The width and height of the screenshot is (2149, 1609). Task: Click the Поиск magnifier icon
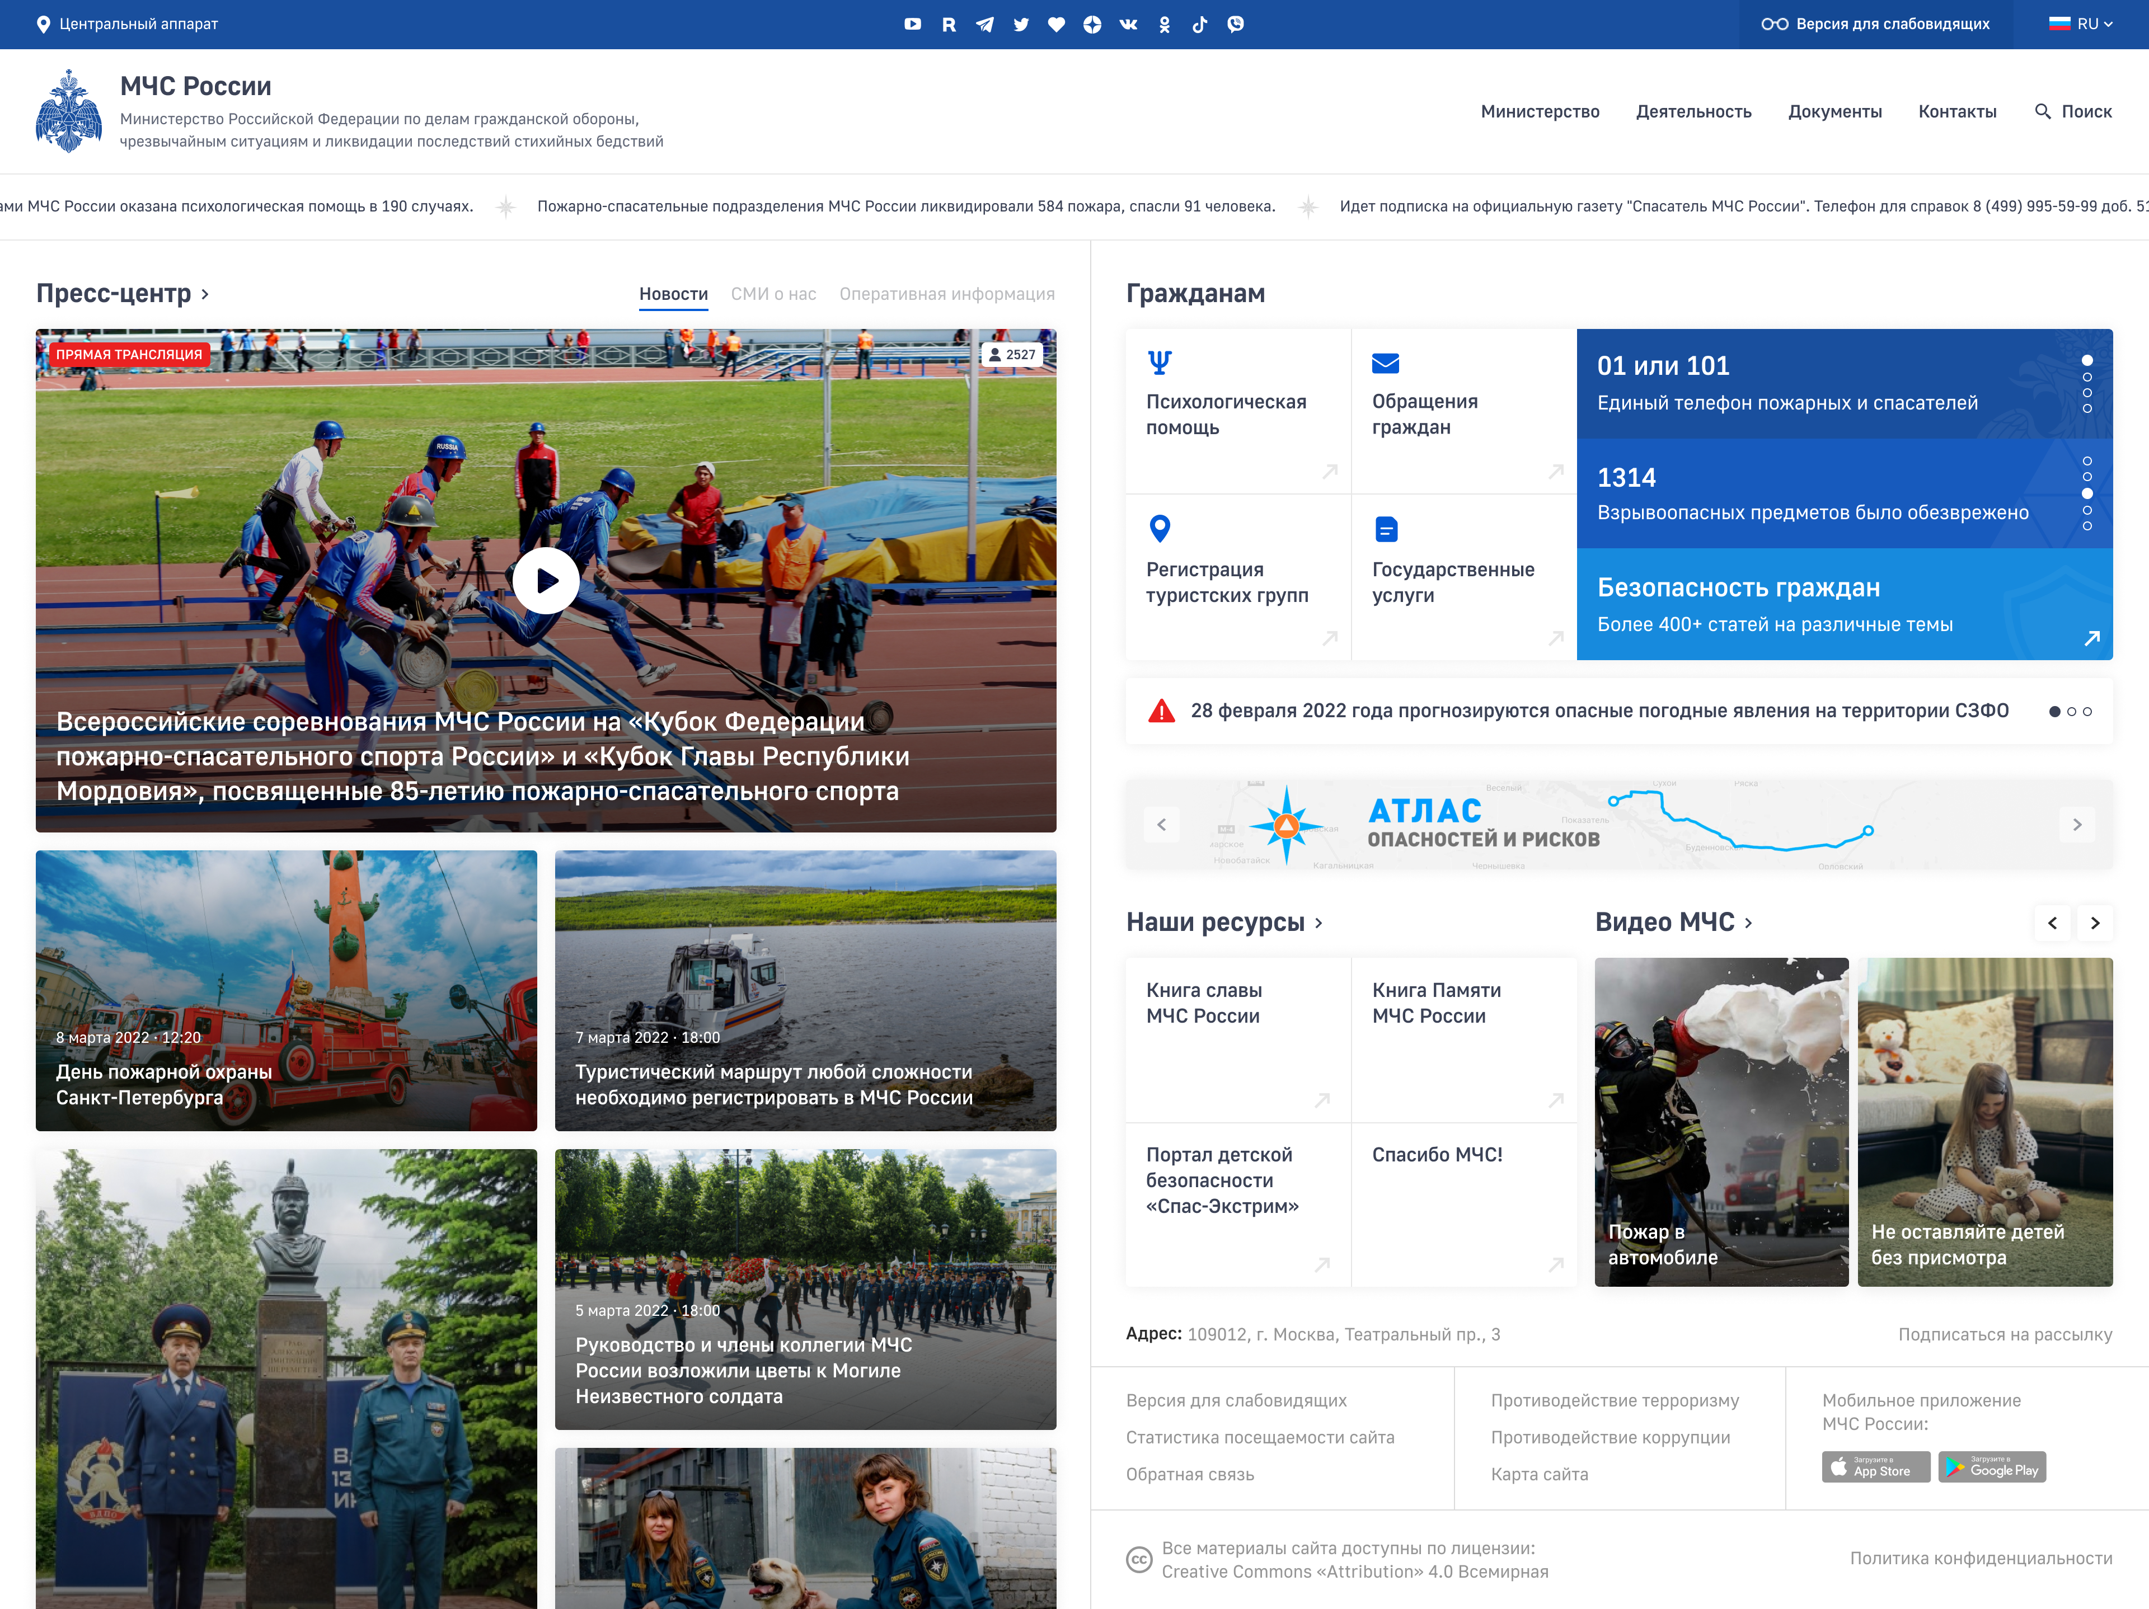[2043, 112]
